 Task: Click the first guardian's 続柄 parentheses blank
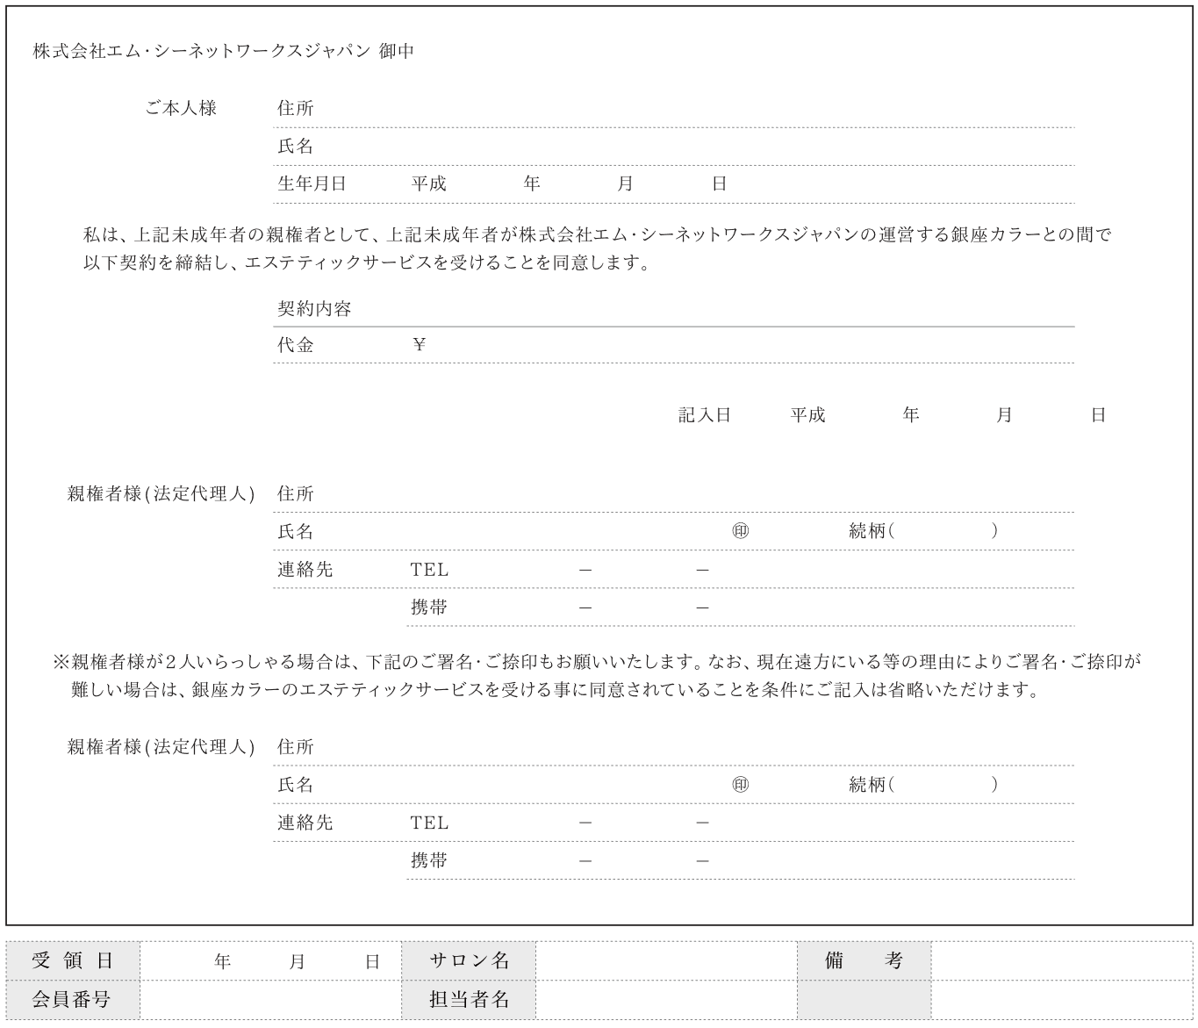[943, 531]
